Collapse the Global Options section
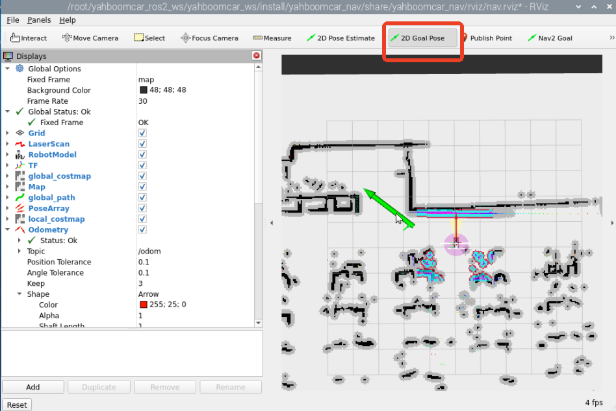The height and width of the screenshot is (411, 616). 8,69
